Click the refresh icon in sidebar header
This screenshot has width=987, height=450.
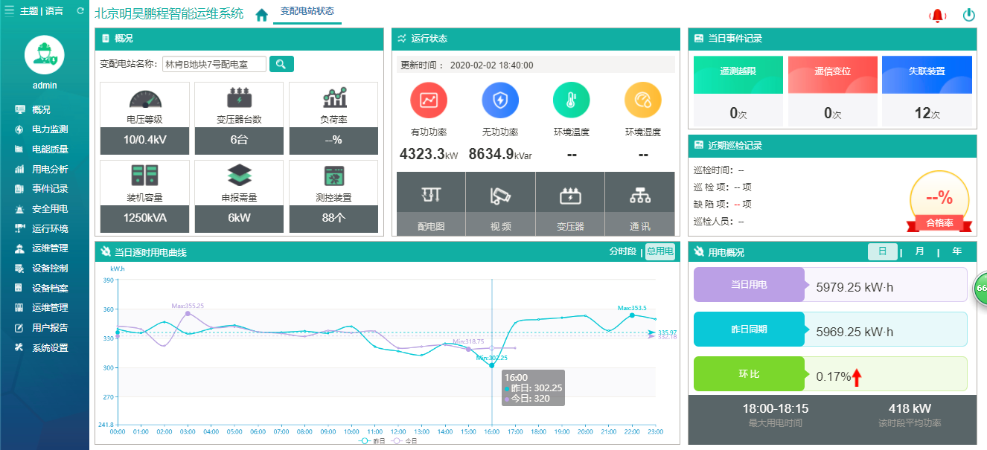[80, 11]
